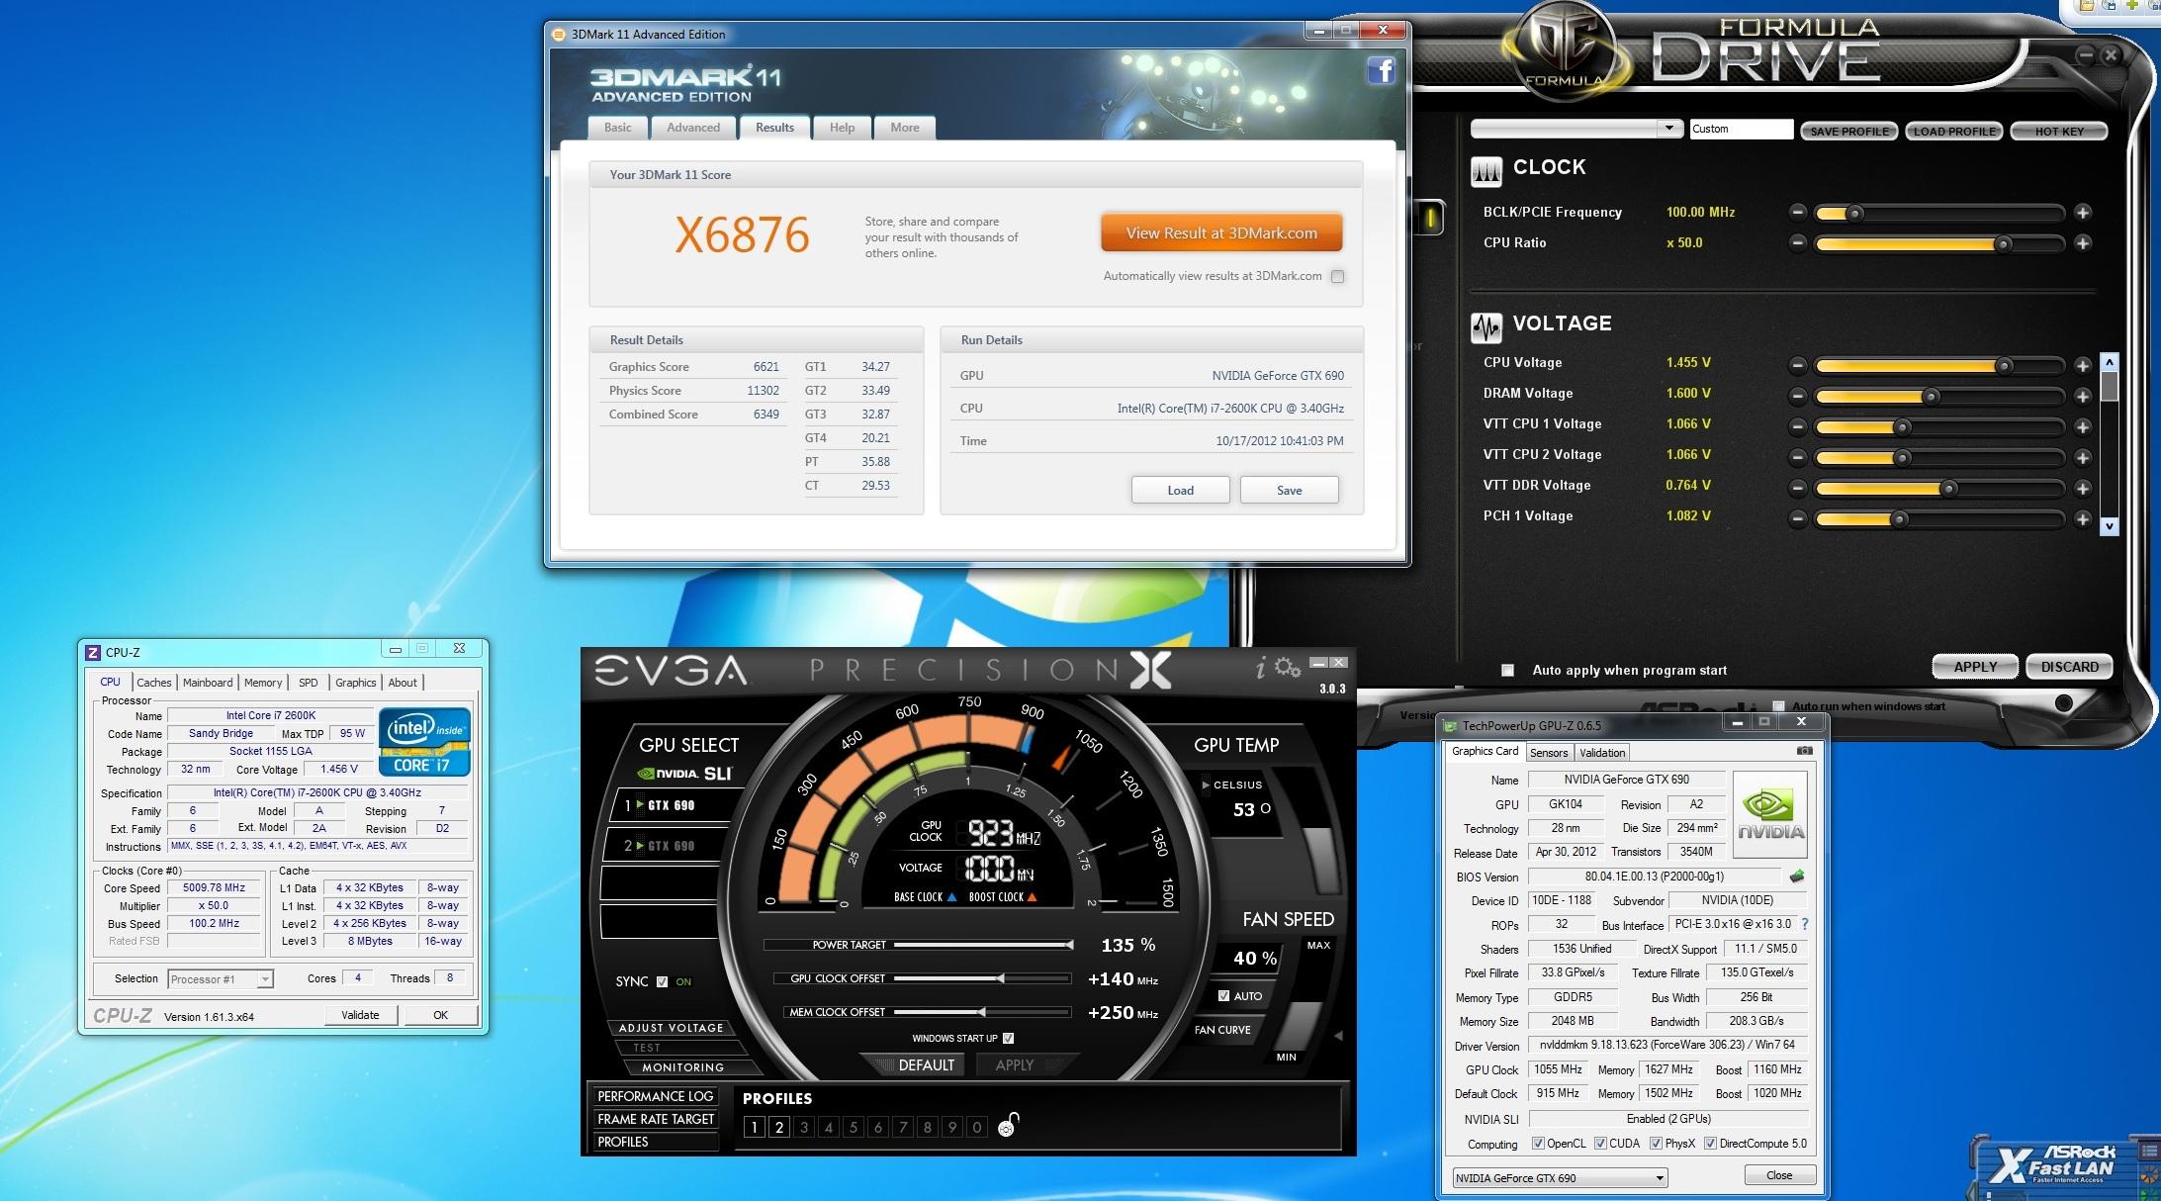
Task: Increase BCLK/PCIE Frequency with plus button
Action: 2082,213
